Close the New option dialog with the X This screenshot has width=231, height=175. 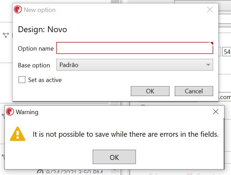[x=210, y=10]
